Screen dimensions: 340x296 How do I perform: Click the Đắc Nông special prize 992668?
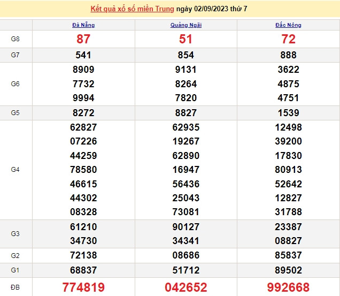(x=289, y=287)
